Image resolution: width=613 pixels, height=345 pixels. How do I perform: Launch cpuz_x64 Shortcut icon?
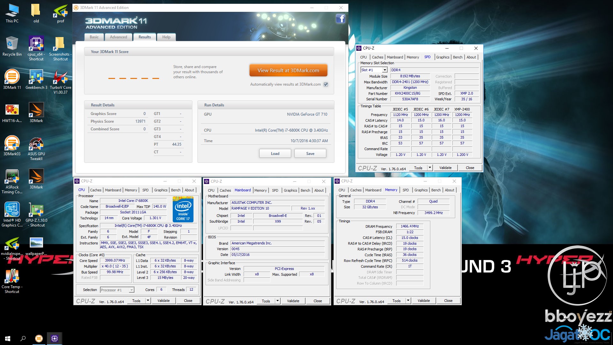point(36,48)
